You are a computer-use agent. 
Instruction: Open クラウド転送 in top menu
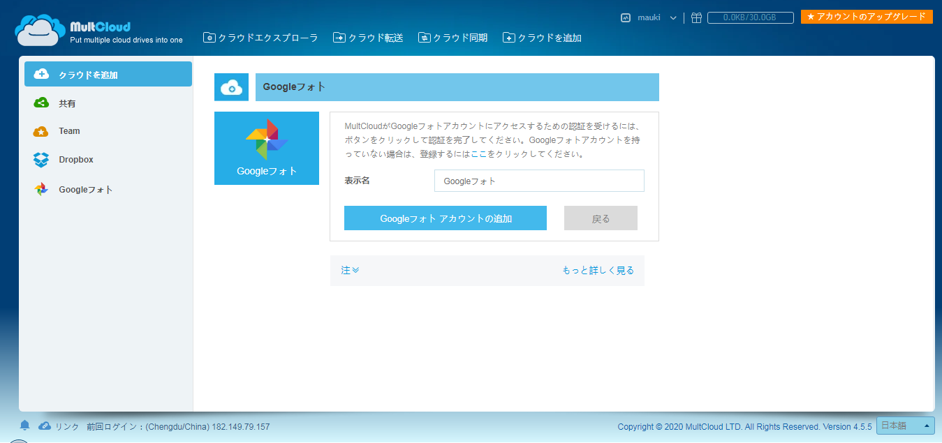(x=368, y=38)
